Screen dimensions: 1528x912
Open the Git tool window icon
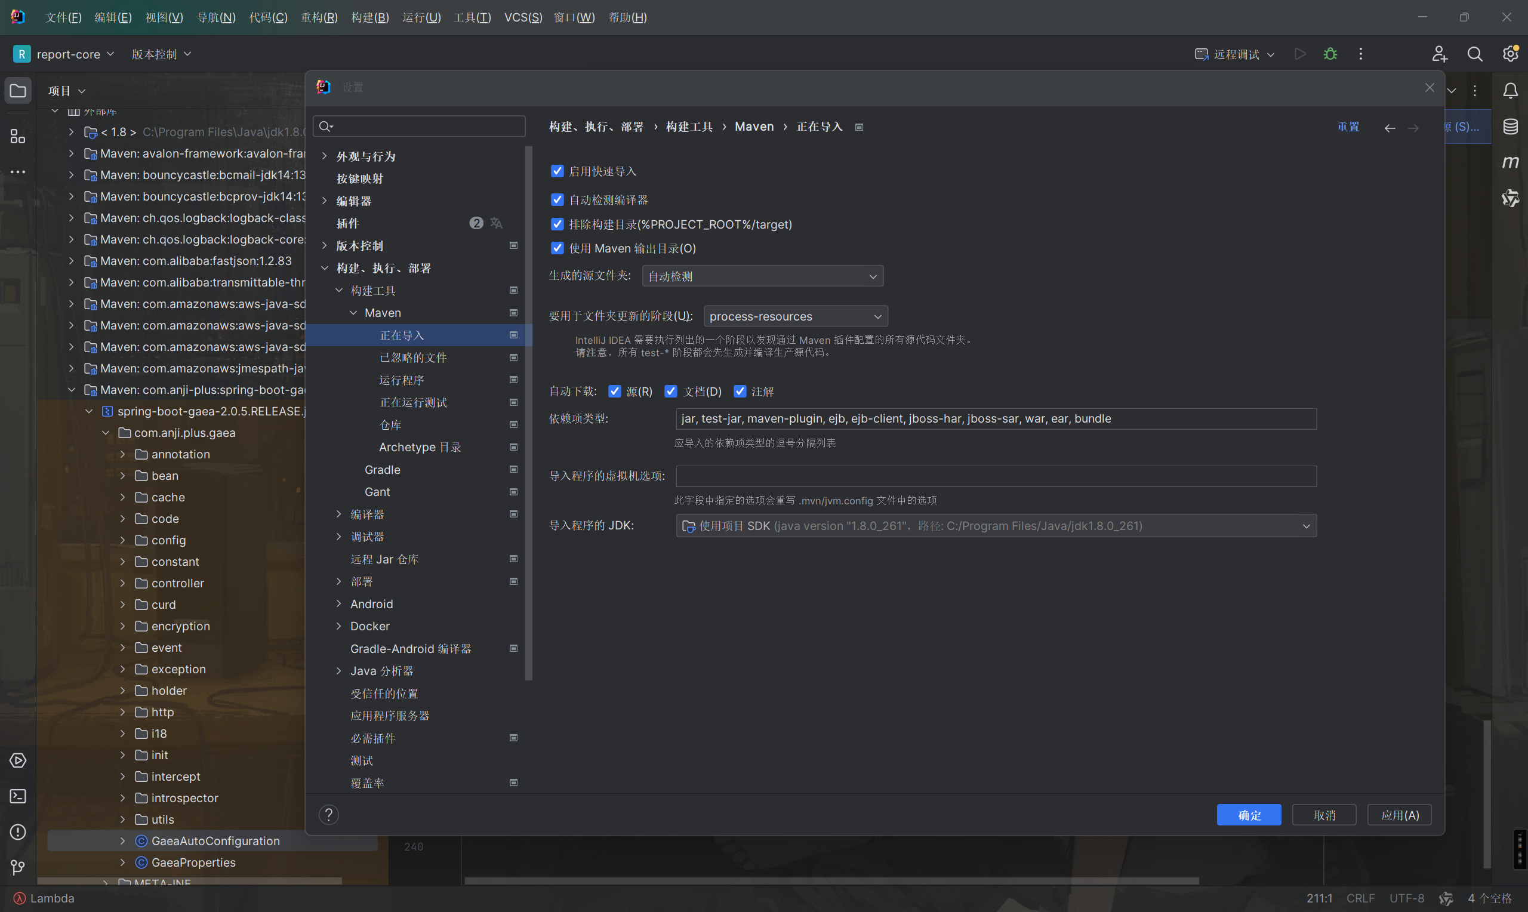18,867
